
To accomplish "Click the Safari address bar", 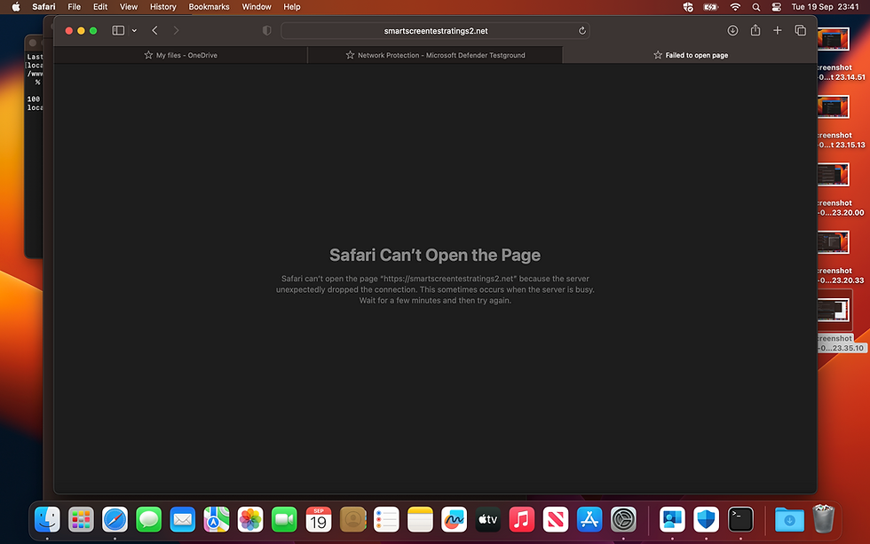I will coord(435,30).
